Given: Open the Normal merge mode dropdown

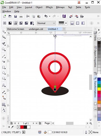Looking at the screenshot, I should tap(46, 23).
